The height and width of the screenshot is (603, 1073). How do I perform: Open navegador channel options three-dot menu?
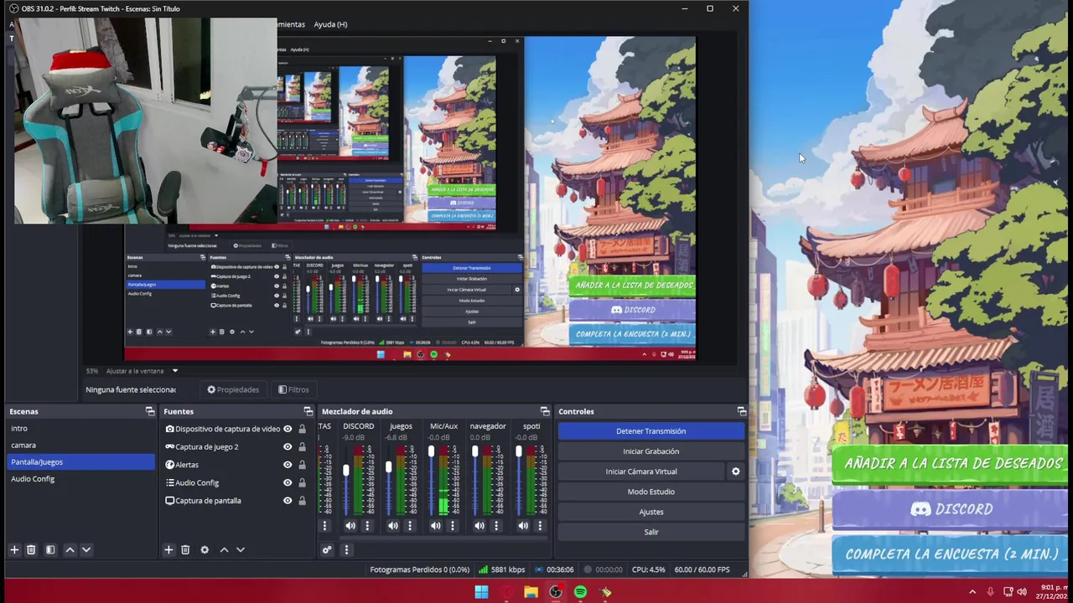tap(496, 526)
